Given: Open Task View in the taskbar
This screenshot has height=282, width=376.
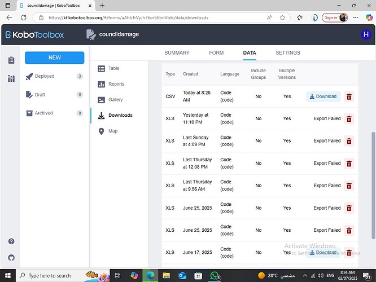Looking at the screenshot, I should click(117, 276).
